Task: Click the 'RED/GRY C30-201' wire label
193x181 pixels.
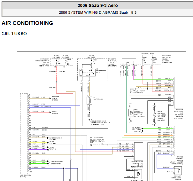Action: click(40, 130)
